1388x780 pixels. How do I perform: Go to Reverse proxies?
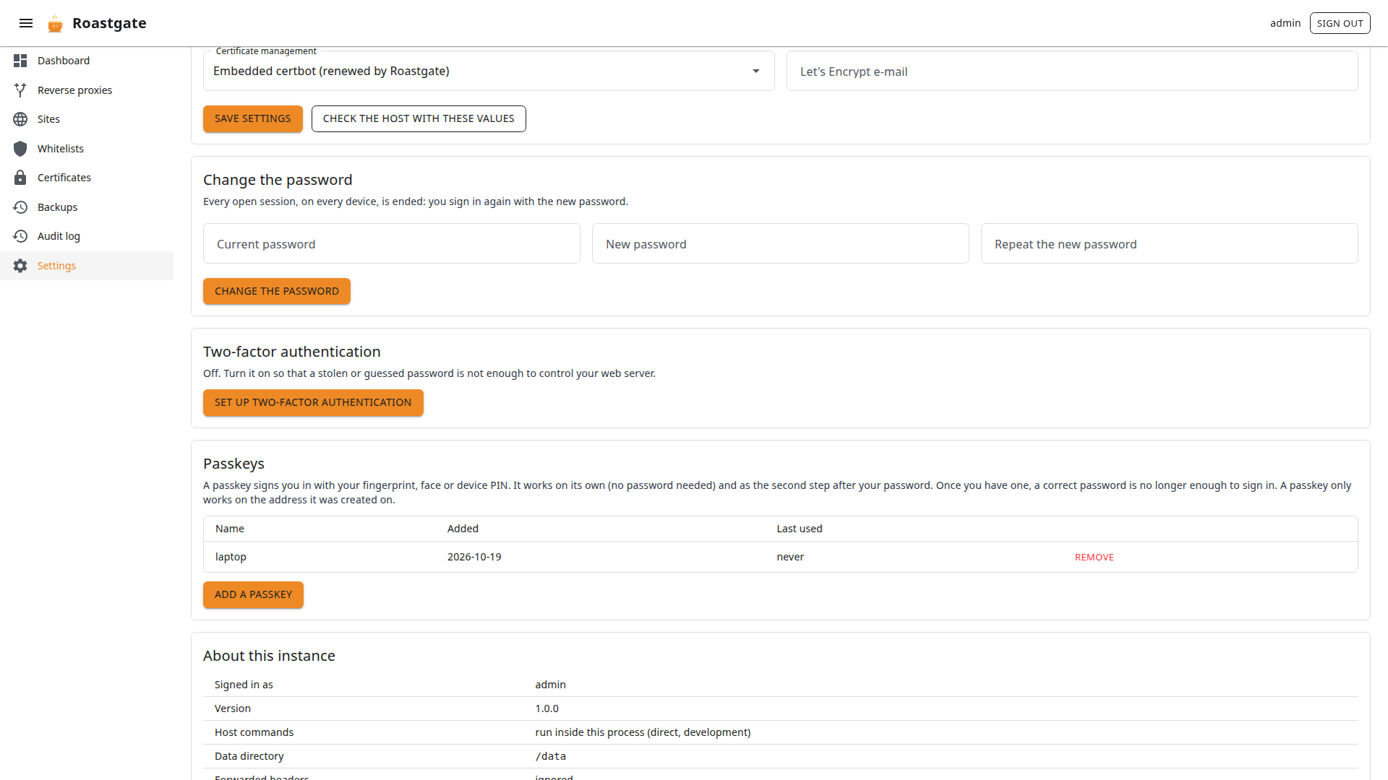[x=87, y=90]
